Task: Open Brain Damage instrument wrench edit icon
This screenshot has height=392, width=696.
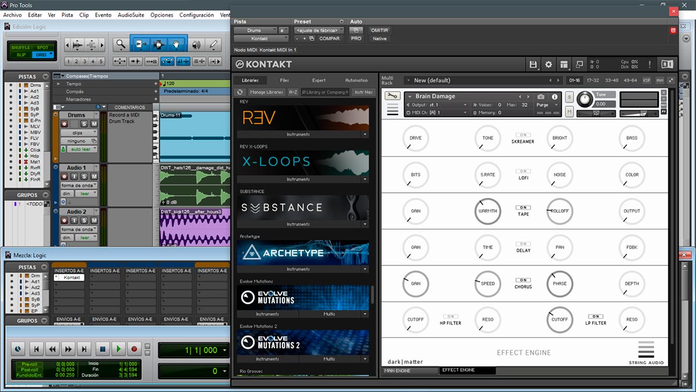Action: tap(393, 96)
